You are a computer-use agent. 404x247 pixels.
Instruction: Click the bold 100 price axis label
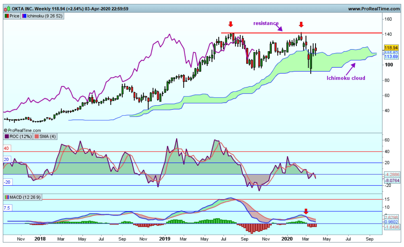point(389,65)
